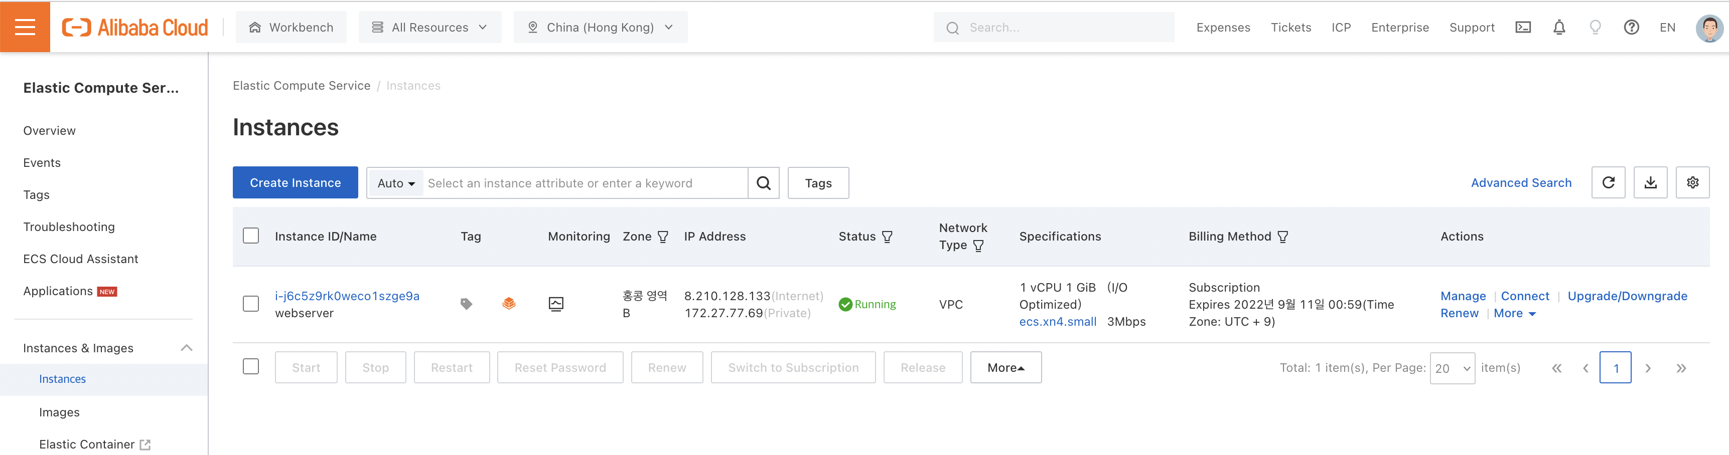Screen dimensions: 1729x455
Task: Open Expenses in top navigation
Action: pyautogui.click(x=1223, y=28)
